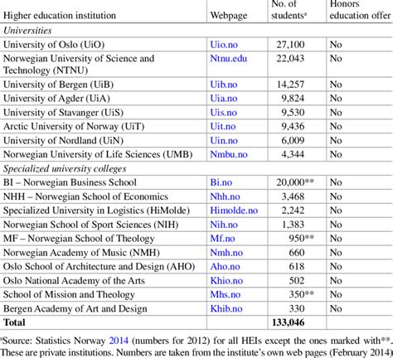Click 'Arctic University of Norway (UiT)'
Image resolution: width=393 pixels, height=358 pixels.
click(x=74, y=126)
